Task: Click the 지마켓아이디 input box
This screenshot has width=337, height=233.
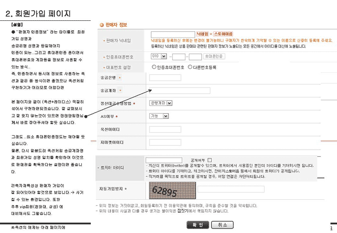Action: [x=165, y=142]
